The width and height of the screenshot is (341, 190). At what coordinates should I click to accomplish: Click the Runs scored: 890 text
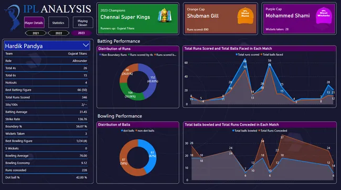[x=198, y=29]
